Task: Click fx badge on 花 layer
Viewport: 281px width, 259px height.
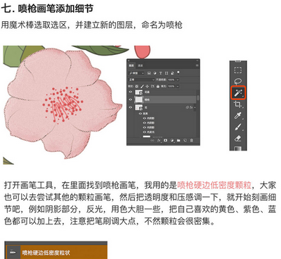Action: [x=191, y=108]
